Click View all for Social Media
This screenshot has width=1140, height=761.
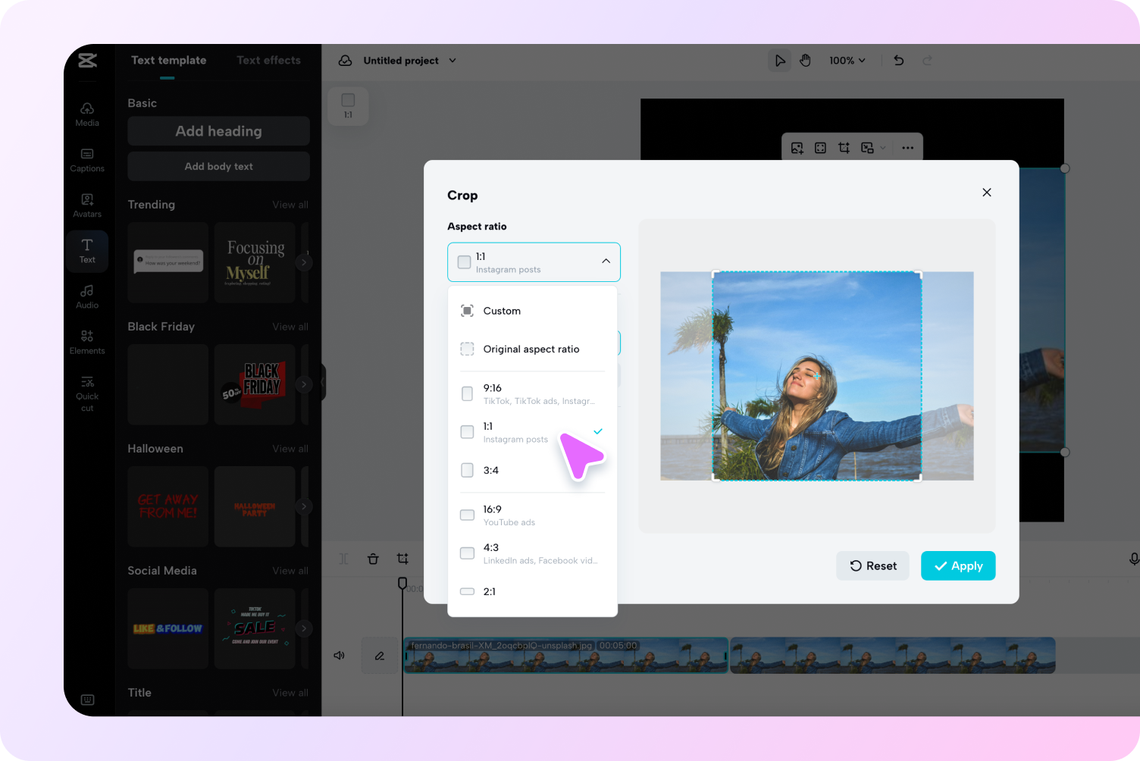coord(290,571)
